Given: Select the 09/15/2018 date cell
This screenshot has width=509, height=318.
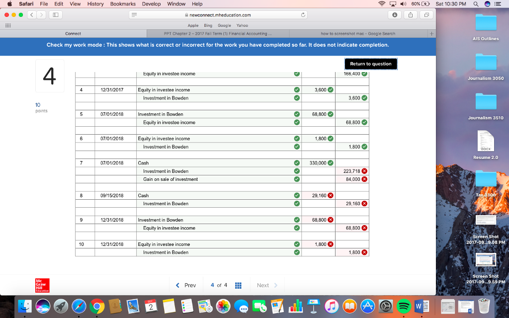Looking at the screenshot, I should (x=115, y=195).
